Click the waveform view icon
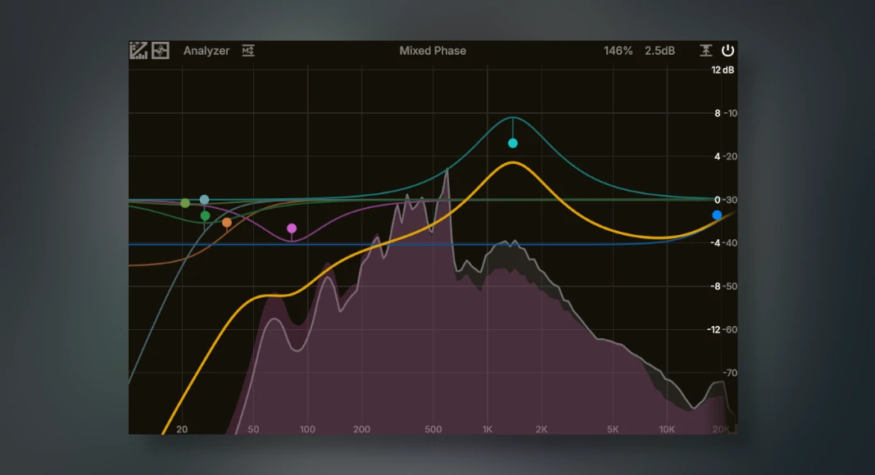The image size is (875, 475). pyautogui.click(x=160, y=51)
